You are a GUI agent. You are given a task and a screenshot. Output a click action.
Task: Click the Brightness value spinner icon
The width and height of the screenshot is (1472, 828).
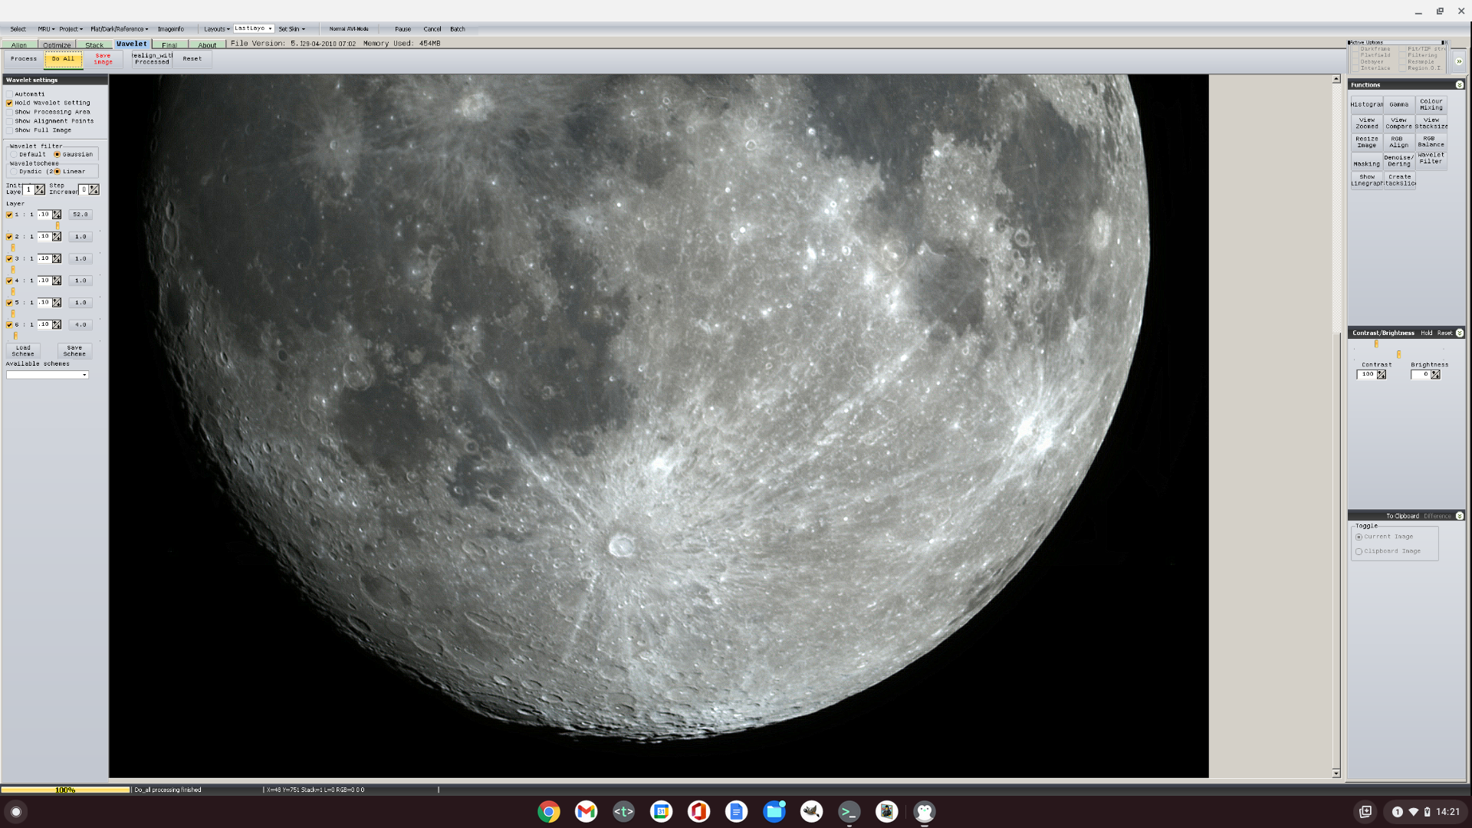[x=1435, y=375]
